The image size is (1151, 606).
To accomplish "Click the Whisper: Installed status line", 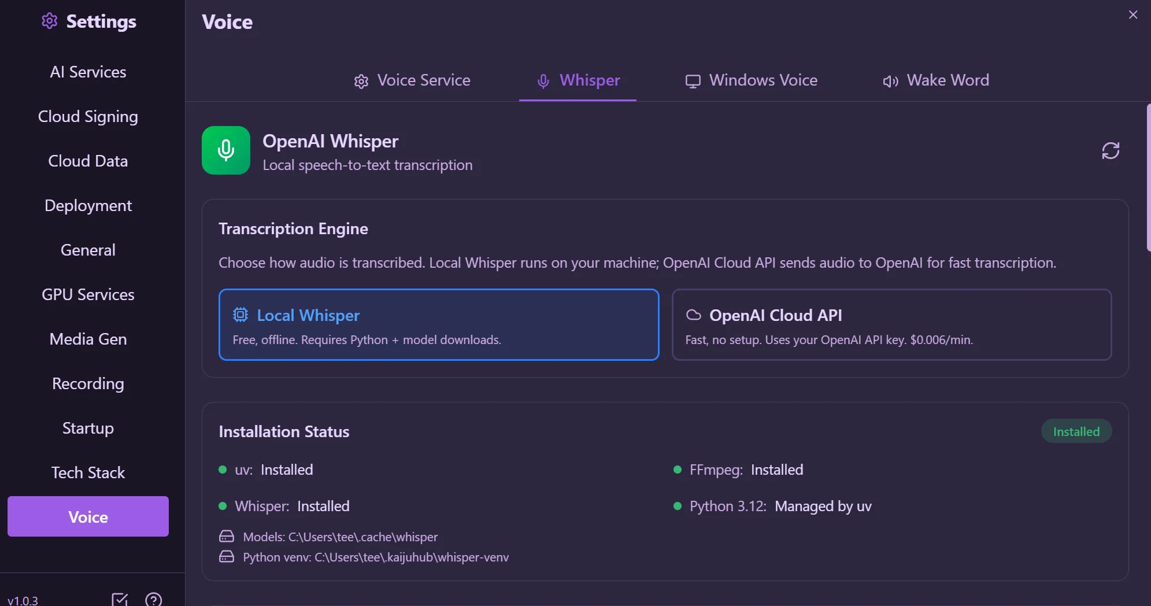I will point(284,506).
